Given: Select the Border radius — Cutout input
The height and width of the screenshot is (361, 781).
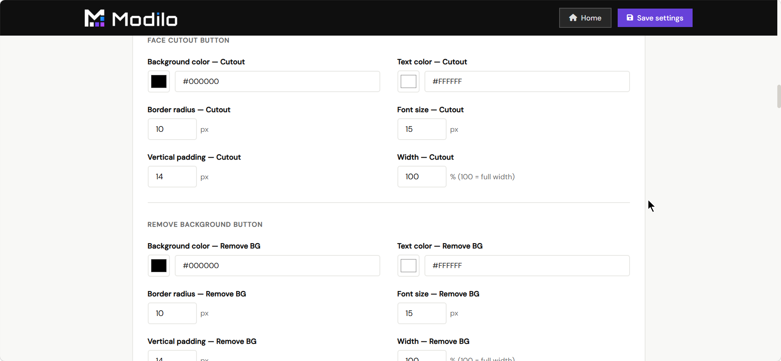Looking at the screenshot, I should click(x=172, y=129).
